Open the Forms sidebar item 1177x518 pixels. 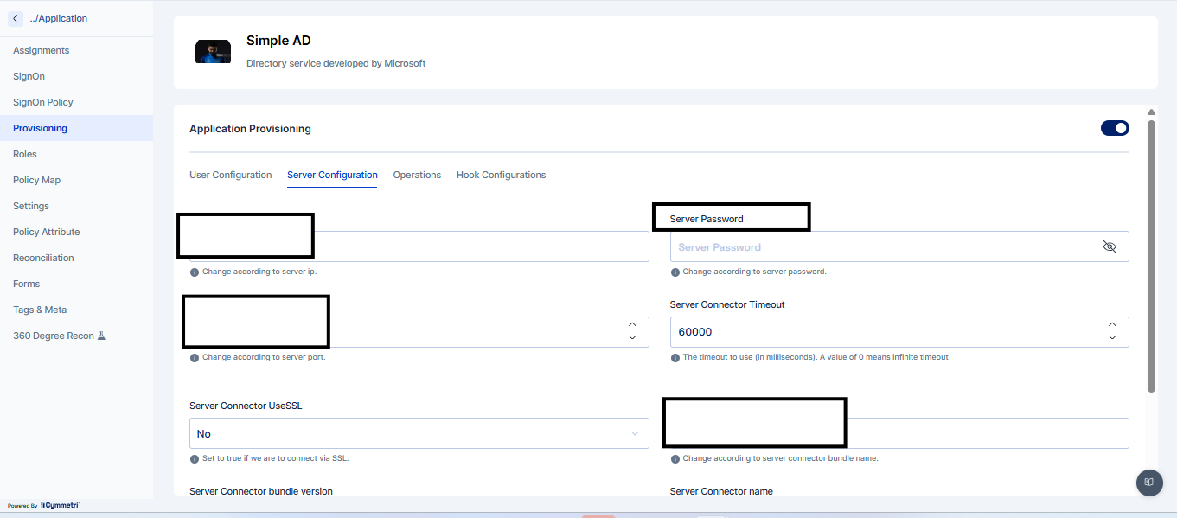click(26, 284)
